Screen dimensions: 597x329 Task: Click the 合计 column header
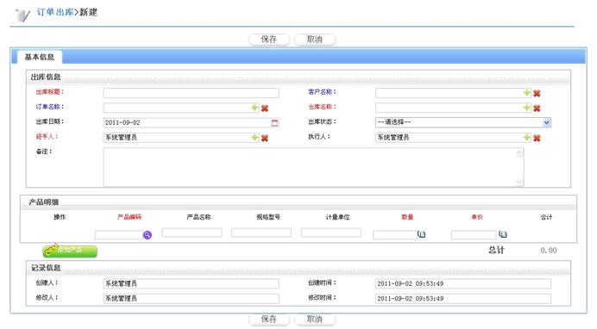[x=546, y=217]
